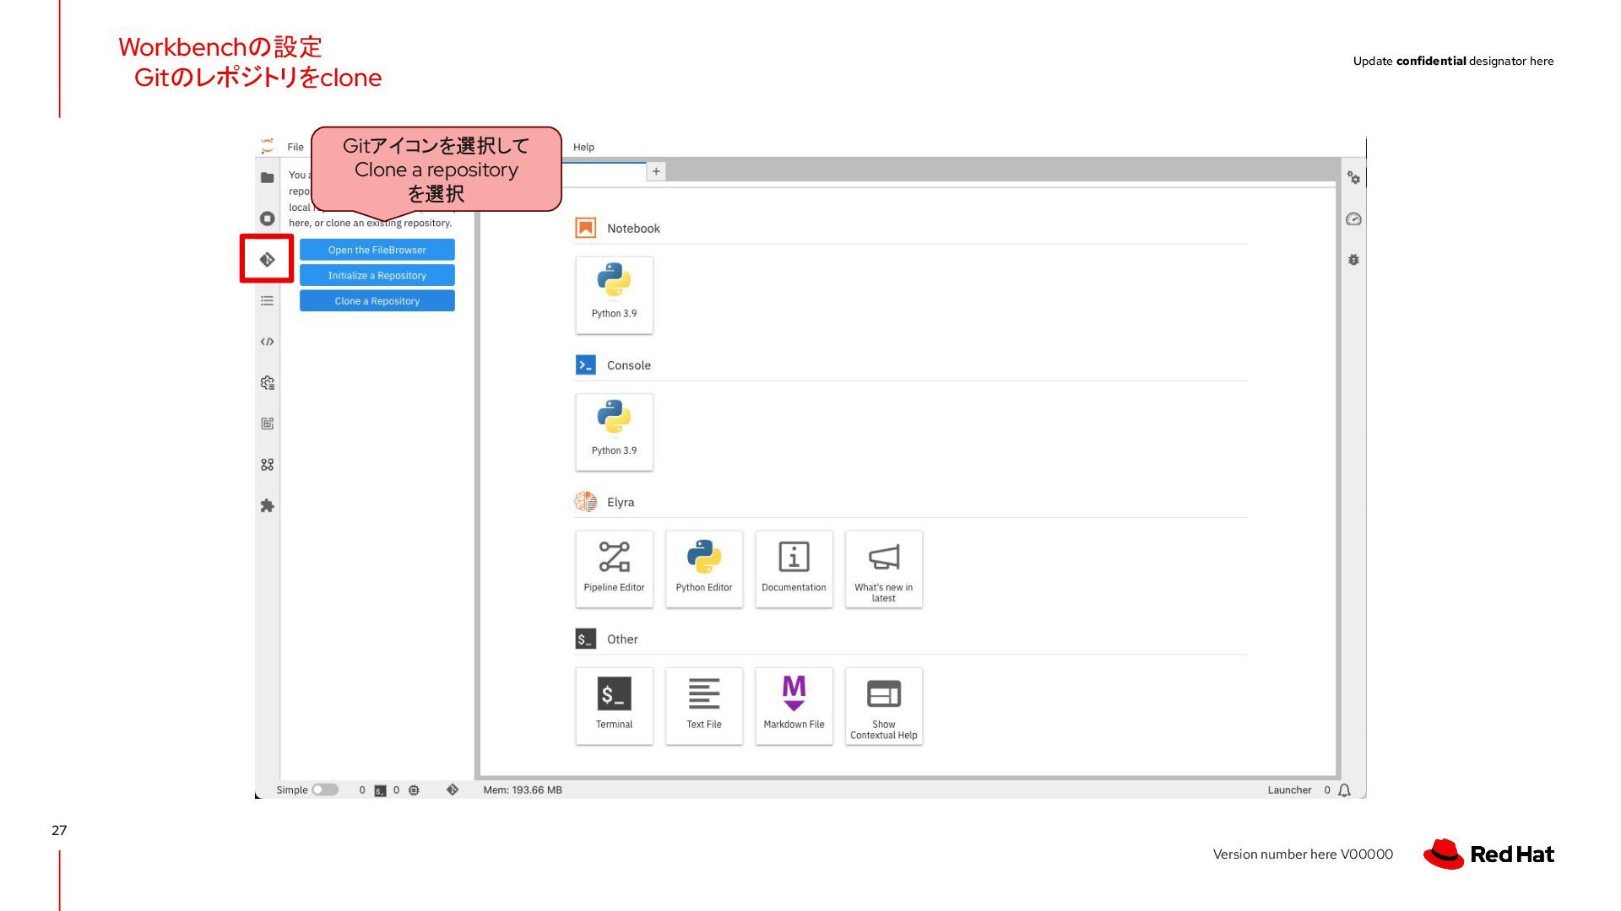This screenshot has width=1621, height=911.
Task: Create a new Text File
Action: pyautogui.click(x=704, y=706)
